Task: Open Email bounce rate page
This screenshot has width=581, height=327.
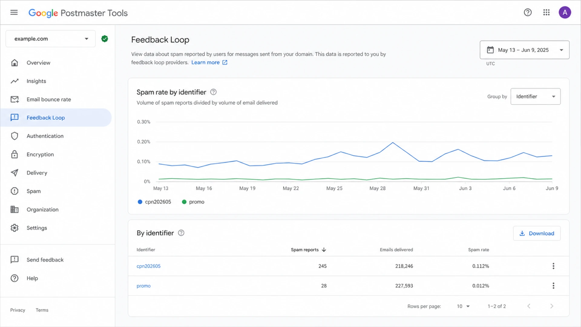Action: click(56, 99)
